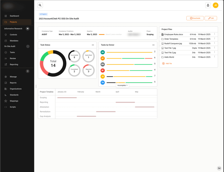Image resolution: width=224 pixels, height=172 pixels.
Task: Click the round badge beside On Site Audit
Action: pyautogui.click(x=28, y=46)
